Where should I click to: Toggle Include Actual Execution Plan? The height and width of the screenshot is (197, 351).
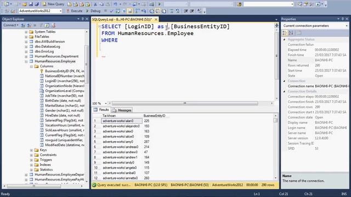(137, 11)
